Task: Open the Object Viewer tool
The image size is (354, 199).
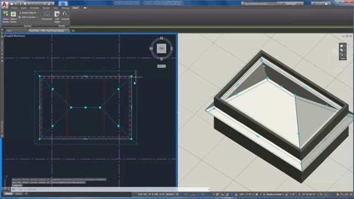Action: pos(13,17)
